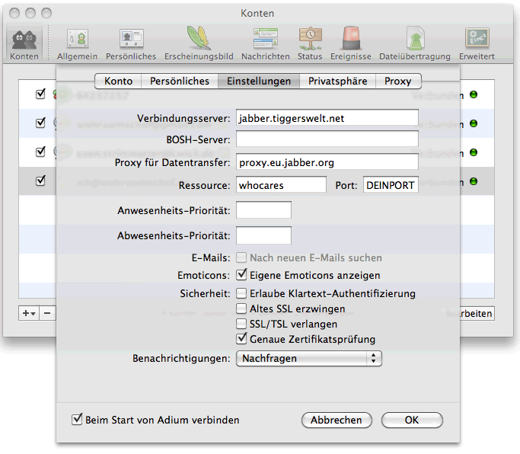Open the Status signpost icon pane

coord(310,44)
